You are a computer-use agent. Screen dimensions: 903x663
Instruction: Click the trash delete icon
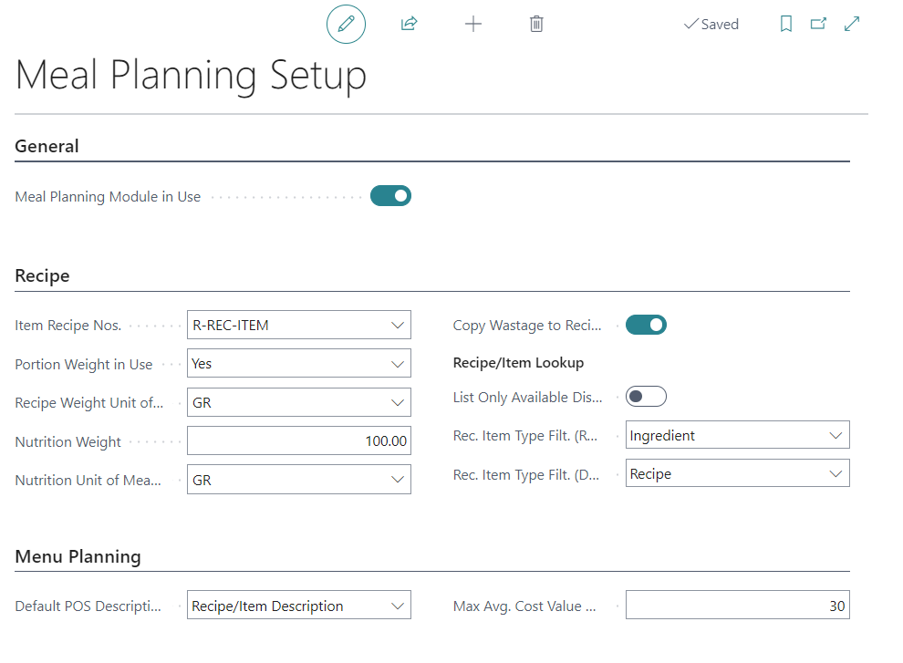(536, 25)
